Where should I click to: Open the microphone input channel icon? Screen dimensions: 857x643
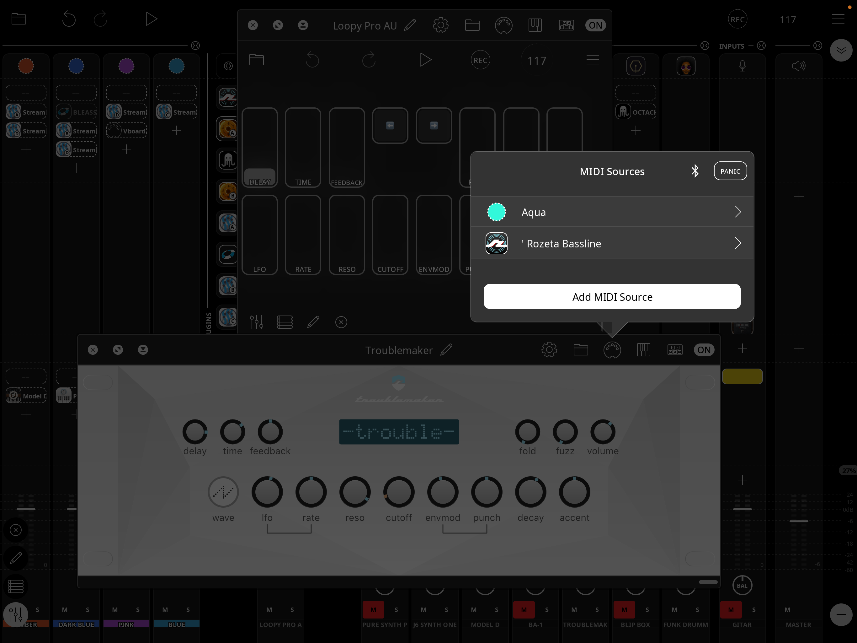[742, 66]
